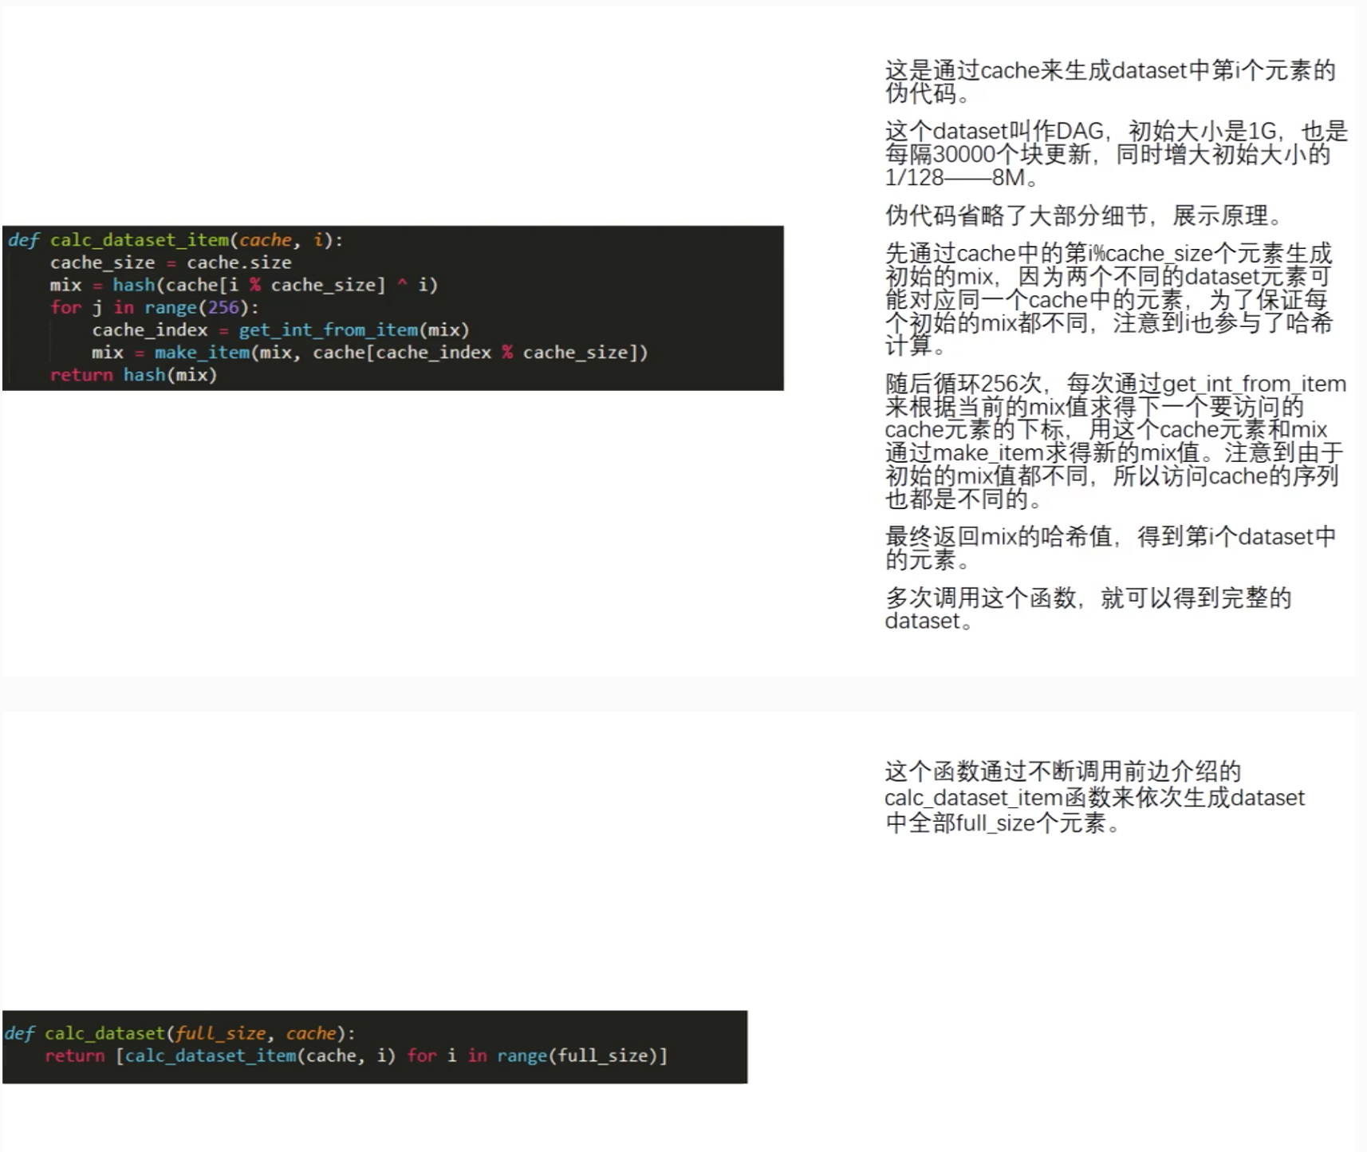Click the 'return [calc_dataset_item(cache, i) ...' line

pos(357,1055)
